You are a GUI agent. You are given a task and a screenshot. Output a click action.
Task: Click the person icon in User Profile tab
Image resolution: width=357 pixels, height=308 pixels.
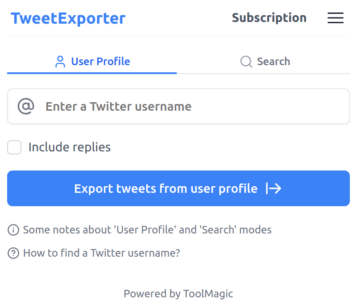[60, 62]
